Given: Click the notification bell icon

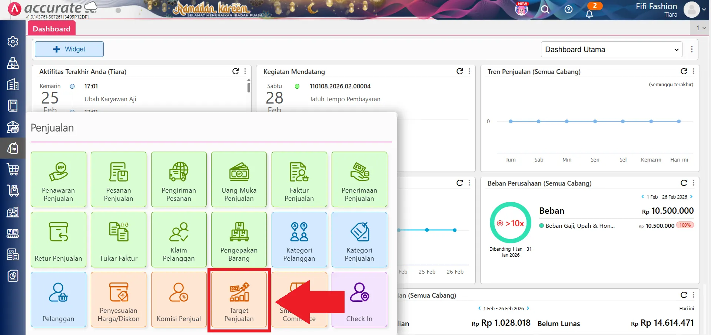Looking at the screenshot, I should (x=589, y=14).
